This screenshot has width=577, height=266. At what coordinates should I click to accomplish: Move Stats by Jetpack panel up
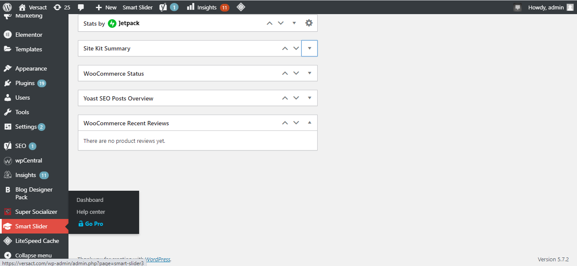click(270, 23)
